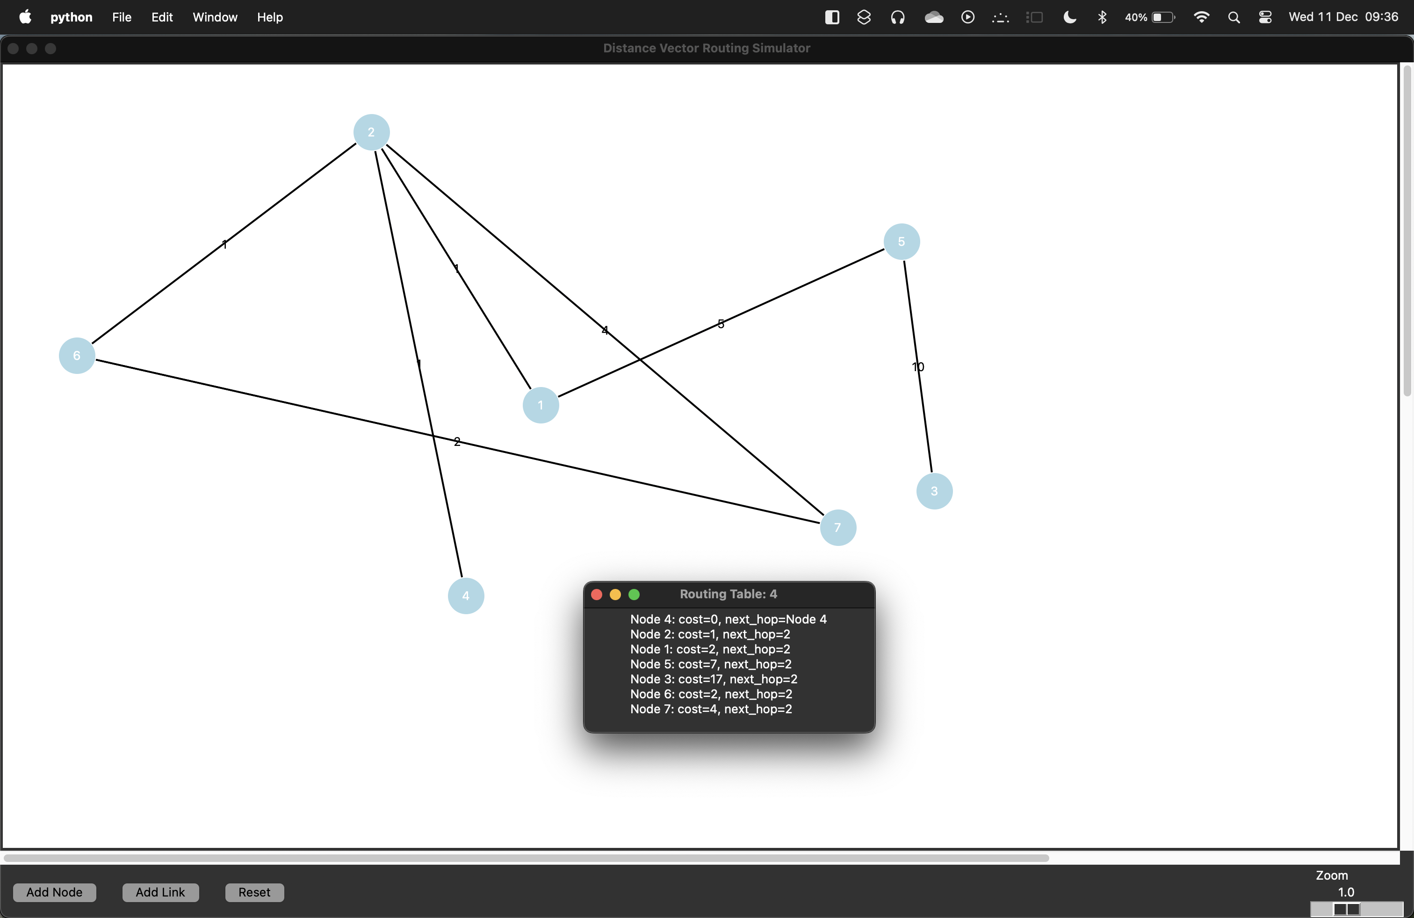Toggle Do Not Disturb moon icon
1414x918 pixels.
(x=1069, y=17)
